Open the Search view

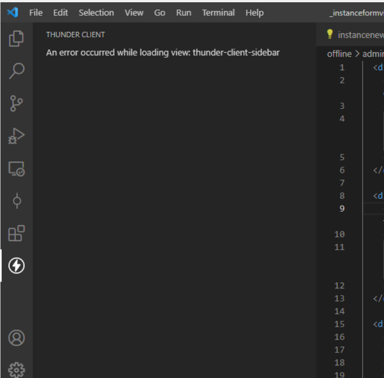(x=17, y=71)
